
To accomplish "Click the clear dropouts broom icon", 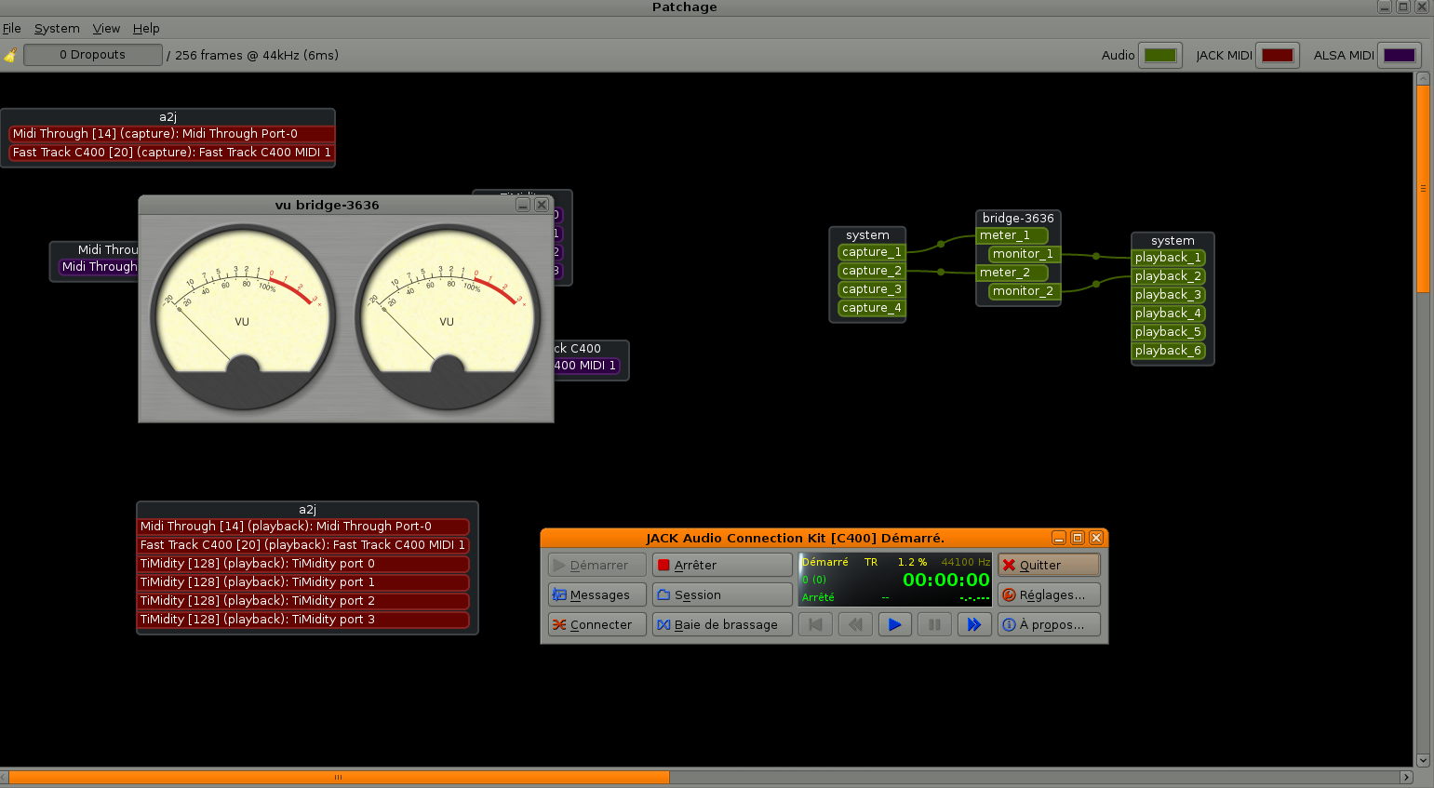I will [10, 55].
